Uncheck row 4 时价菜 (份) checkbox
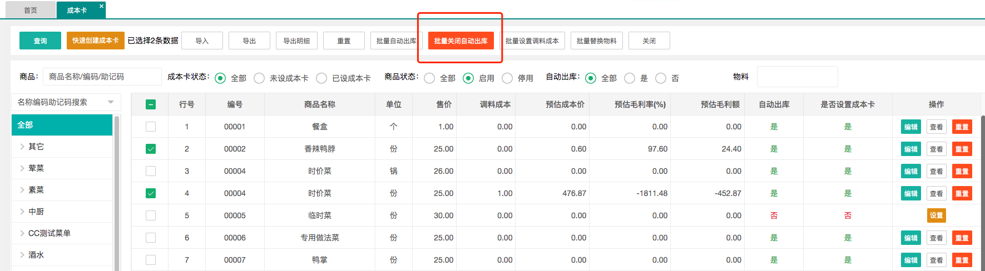985x271 pixels. point(151,193)
